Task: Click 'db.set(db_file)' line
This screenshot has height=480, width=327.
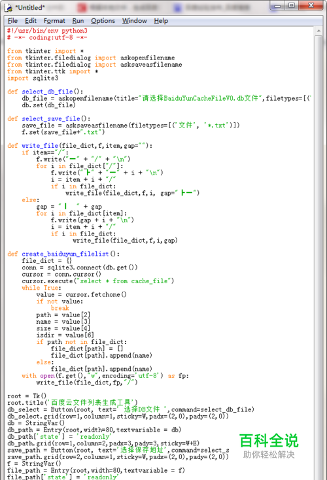Action: [48, 105]
